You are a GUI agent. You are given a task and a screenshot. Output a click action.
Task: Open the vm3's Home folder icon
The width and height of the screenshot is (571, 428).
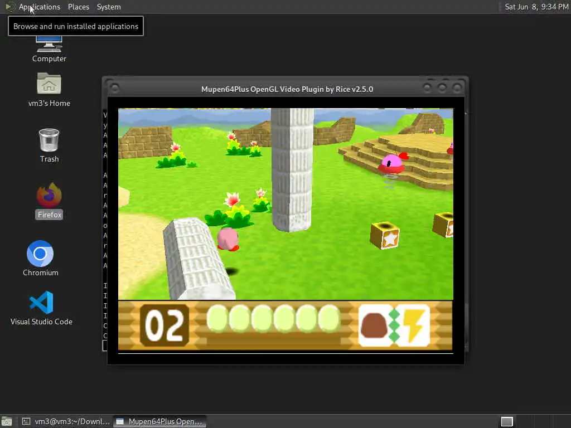[49, 90]
